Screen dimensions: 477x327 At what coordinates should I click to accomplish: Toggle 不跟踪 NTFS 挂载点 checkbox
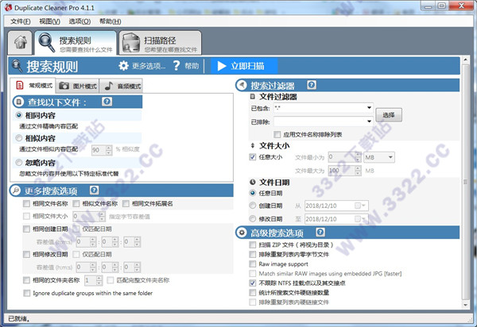click(x=253, y=283)
